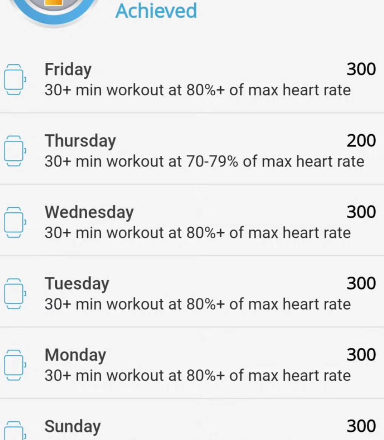Viewport: 384px width, 440px height.
Task: Tap Friday's 80%+ workout description
Action: [197, 90]
